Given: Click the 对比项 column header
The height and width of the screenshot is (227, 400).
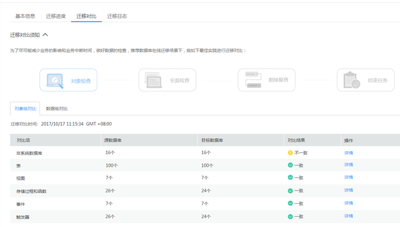Looking at the screenshot, I should tap(23, 140).
